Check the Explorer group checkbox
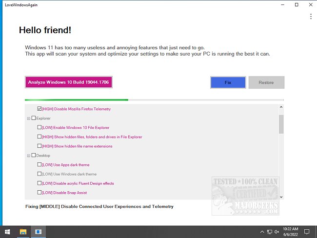 tap(34, 118)
